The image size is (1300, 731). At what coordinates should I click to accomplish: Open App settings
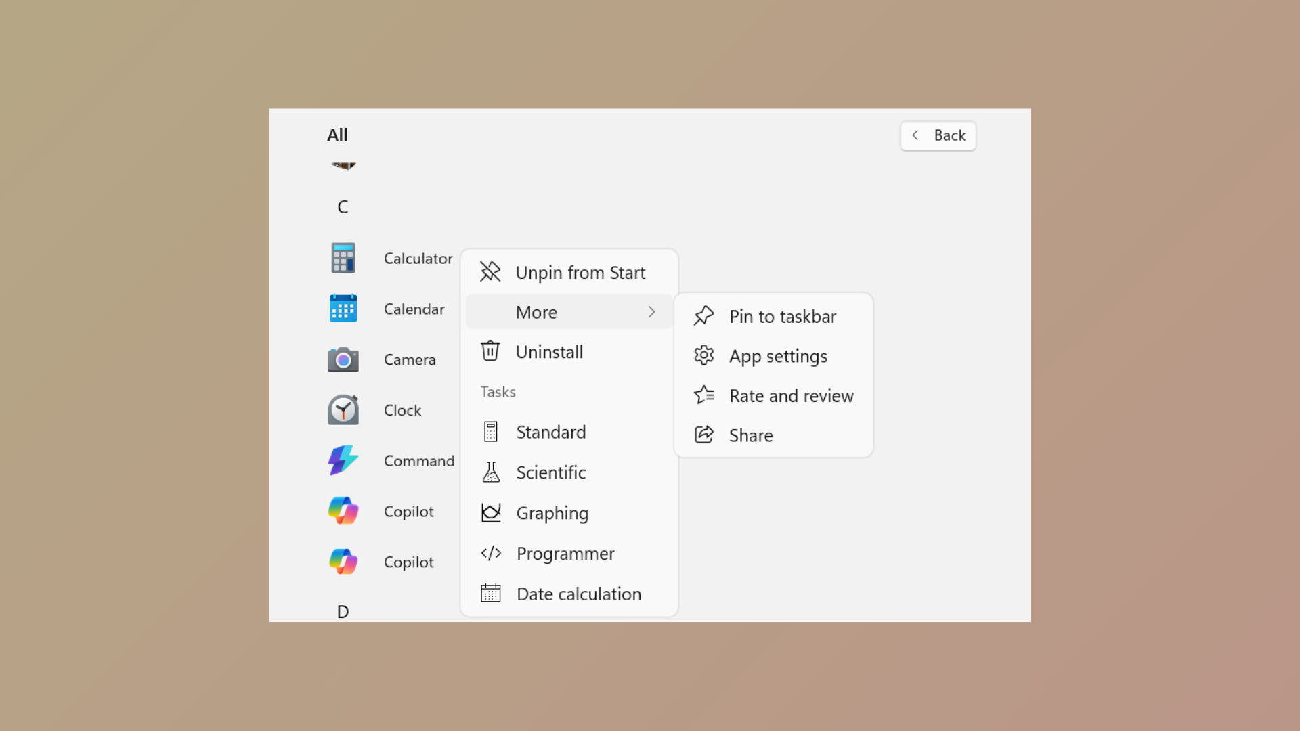tap(777, 356)
